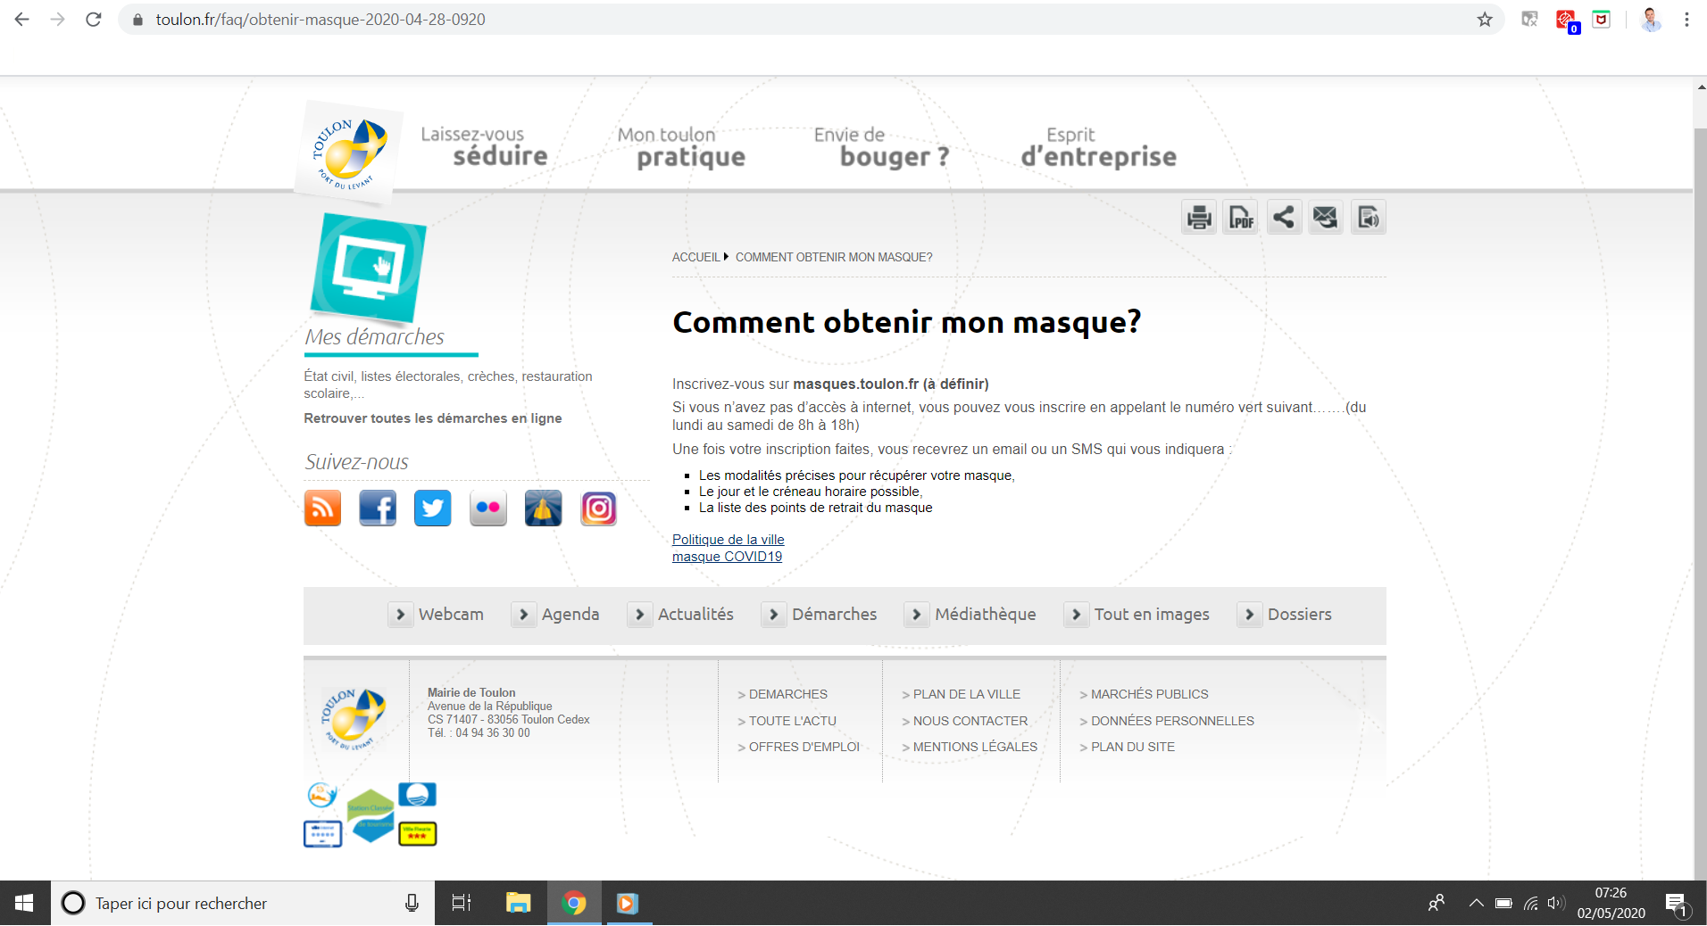Viewport: 1707px width, 926px height.
Task: Open the RSS feed icon
Action: point(322,508)
